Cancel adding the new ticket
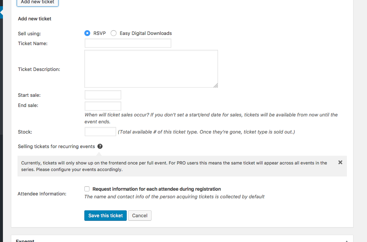367x242 pixels. 139,215
